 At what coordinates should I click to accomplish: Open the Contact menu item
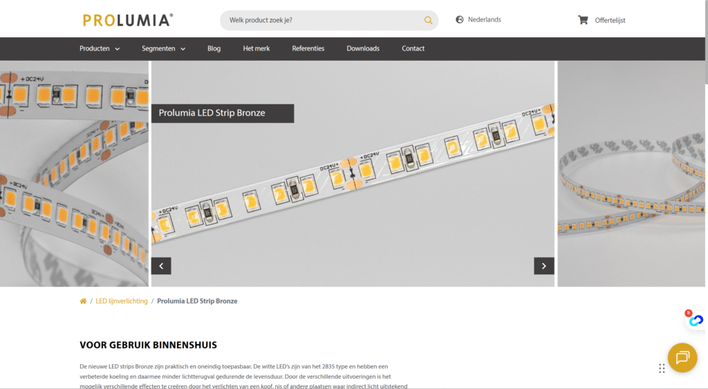pos(413,49)
